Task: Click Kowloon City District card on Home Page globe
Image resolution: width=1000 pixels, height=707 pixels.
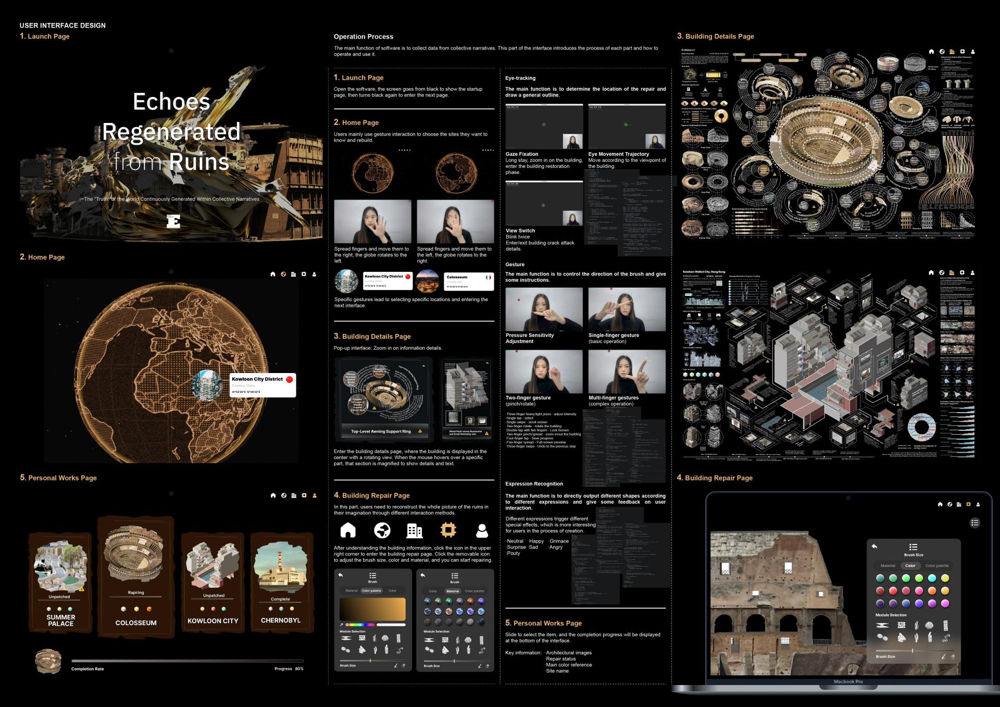Action: pos(263,385)
